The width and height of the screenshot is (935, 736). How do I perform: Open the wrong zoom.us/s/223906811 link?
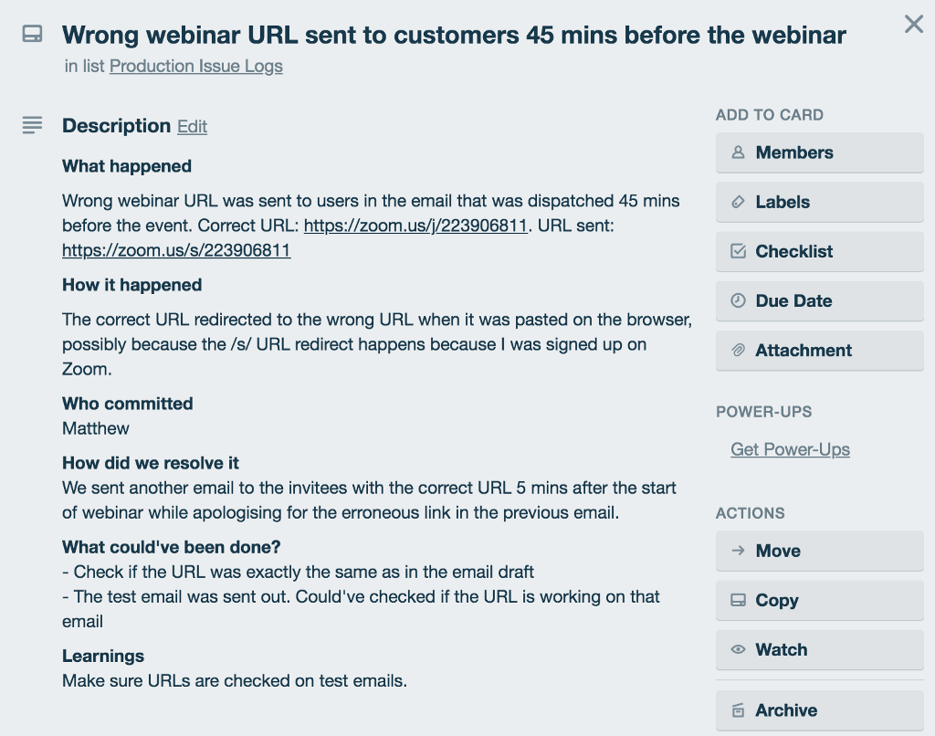pos(176,249)
